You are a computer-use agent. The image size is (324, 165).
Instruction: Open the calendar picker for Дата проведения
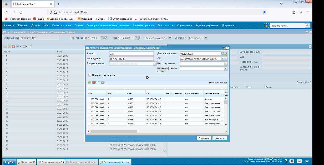coord(222,54)
